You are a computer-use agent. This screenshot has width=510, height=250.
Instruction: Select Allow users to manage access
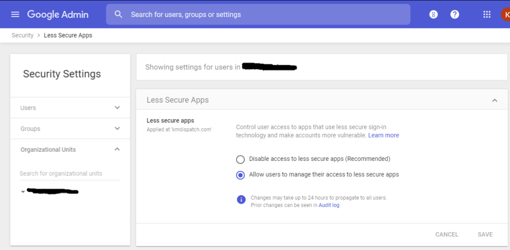click(x=241, y=175)
